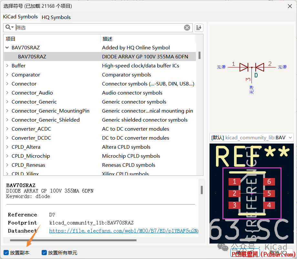Switch to the KiCad Symbols tab
Screen dimensions: 297x259
[20, 17]
